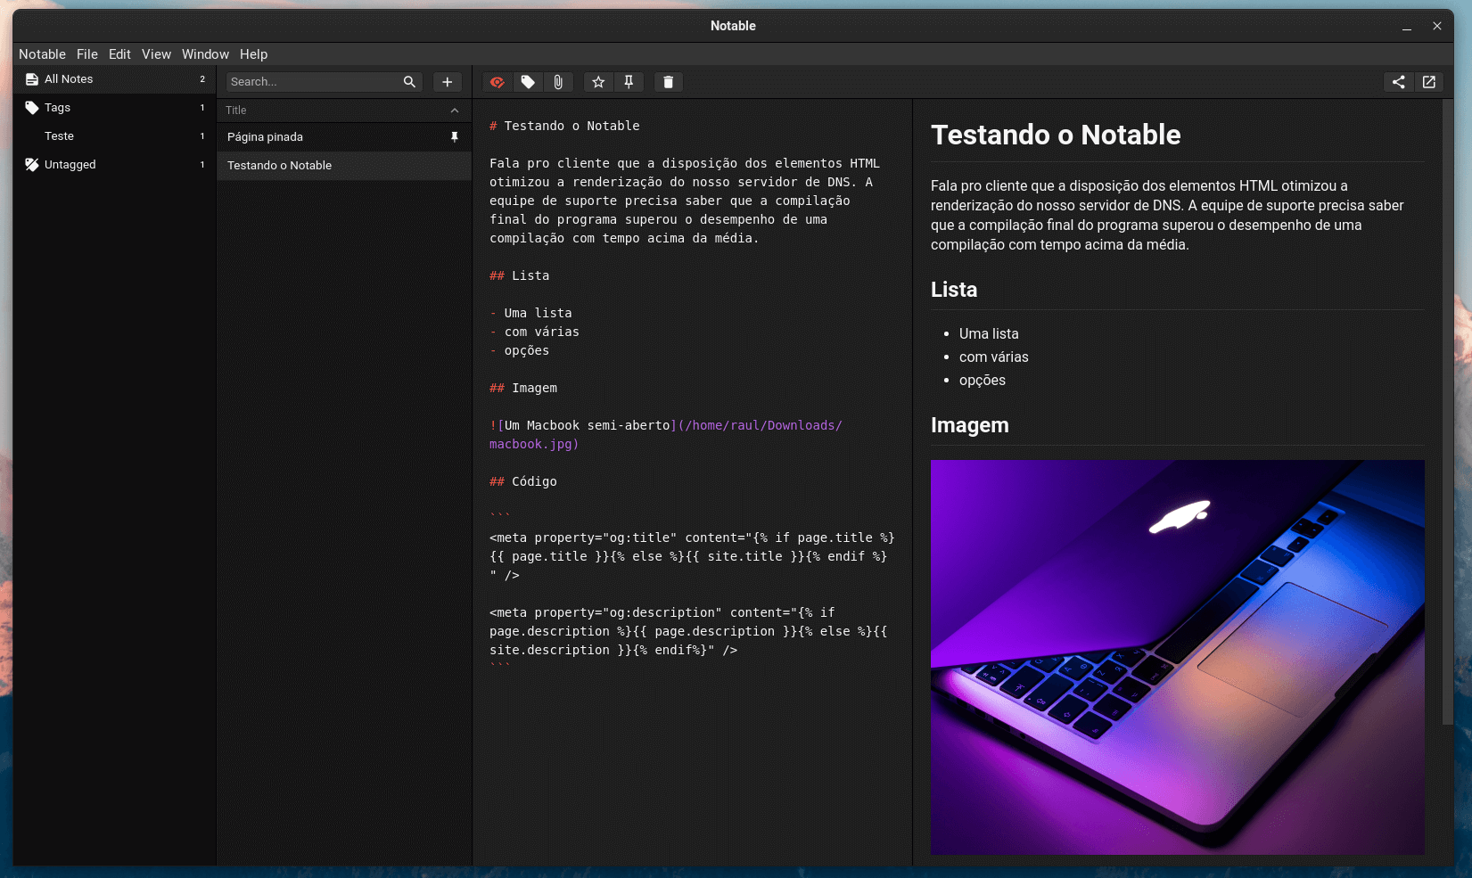1472x878 pixels.
Task: Expand the Tags section in the sidebar
Action: click(55, 107)
